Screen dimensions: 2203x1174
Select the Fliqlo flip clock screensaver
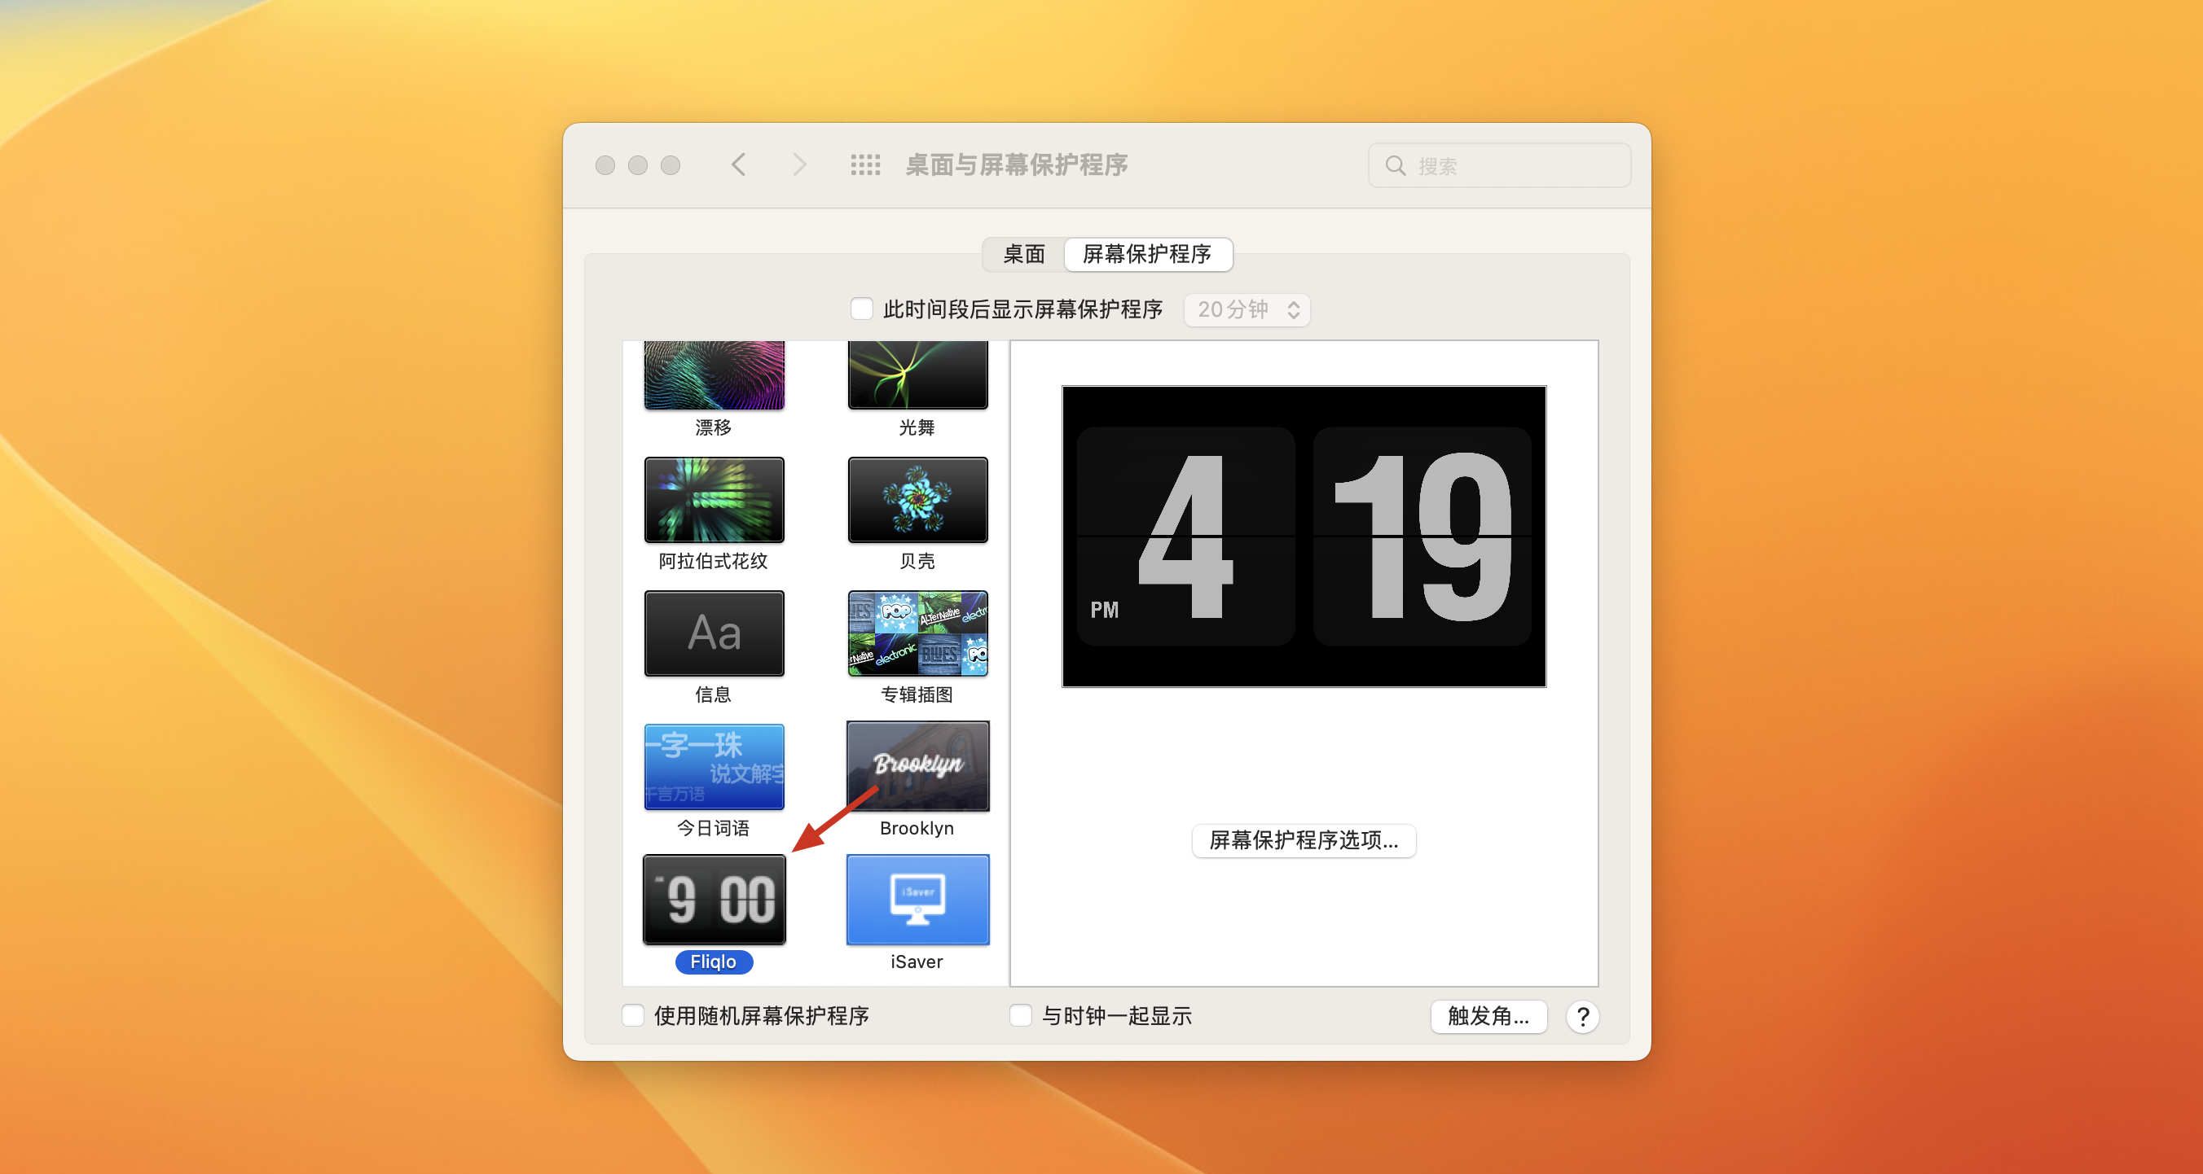click(x=714, y=900)
